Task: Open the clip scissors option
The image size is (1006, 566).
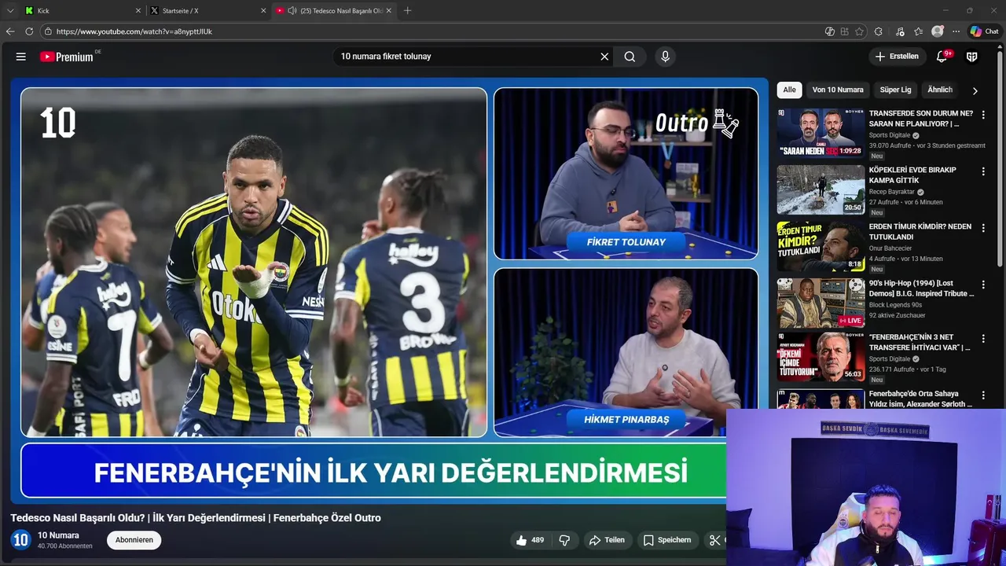Action: click(x=715, y=540)
